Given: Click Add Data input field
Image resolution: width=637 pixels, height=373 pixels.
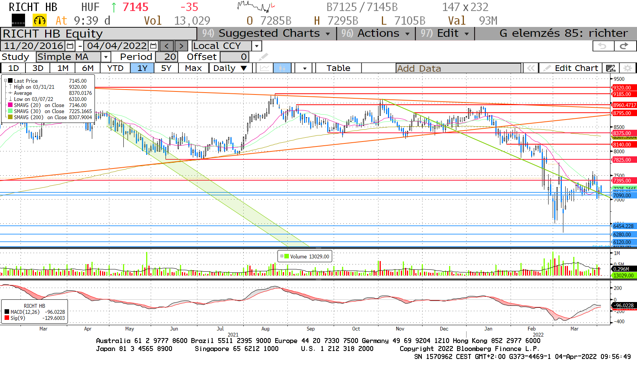Looking at the screenshot, I should coord(458,68).
